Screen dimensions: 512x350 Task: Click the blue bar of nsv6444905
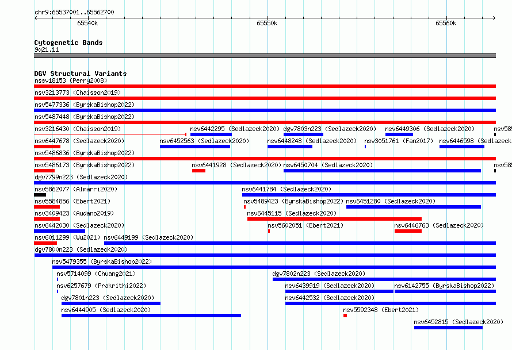coord(151,316)
